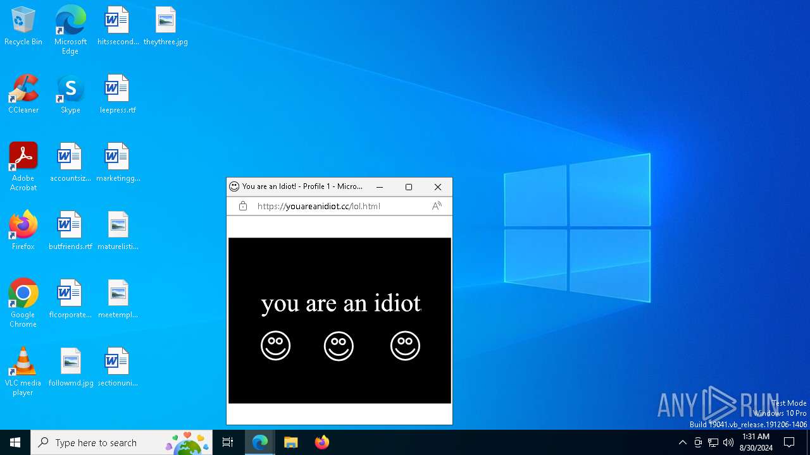Open Task View on taskbar
The width and height of the screenshot is (810, 455).
coord(228,442)
